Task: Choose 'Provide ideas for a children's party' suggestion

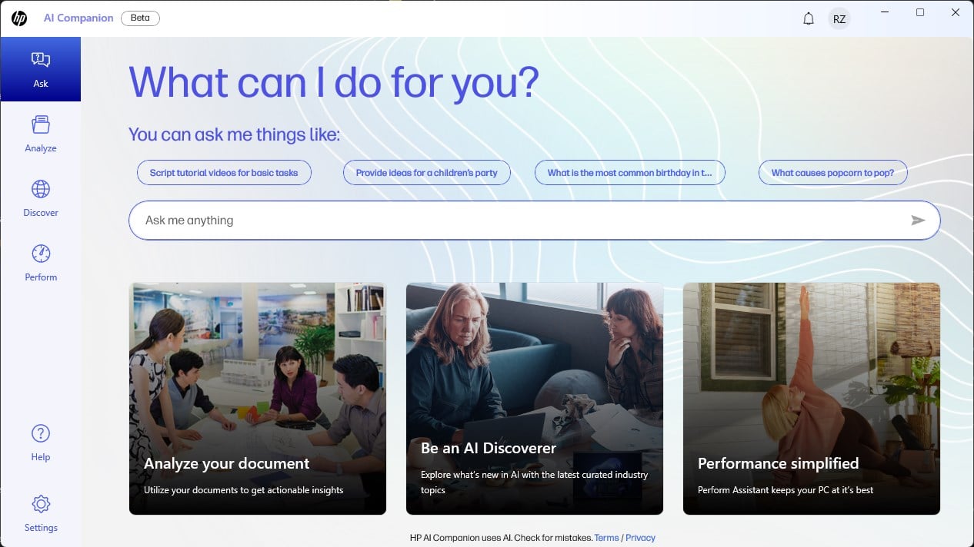Action: click(x=427, y=173)
